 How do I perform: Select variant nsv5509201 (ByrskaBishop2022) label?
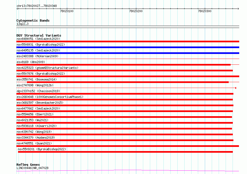(x=42, y=149)
